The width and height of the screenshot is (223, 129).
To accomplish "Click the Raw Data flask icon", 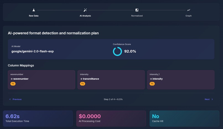I will click(x=33, y=10).
